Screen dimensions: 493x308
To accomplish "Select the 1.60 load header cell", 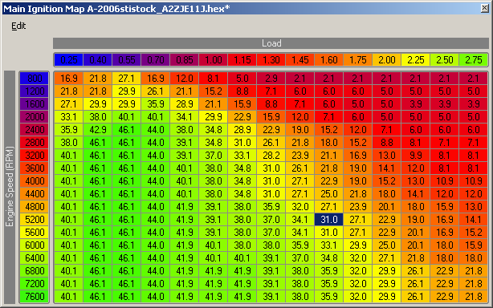I will [x=328, y=59].
